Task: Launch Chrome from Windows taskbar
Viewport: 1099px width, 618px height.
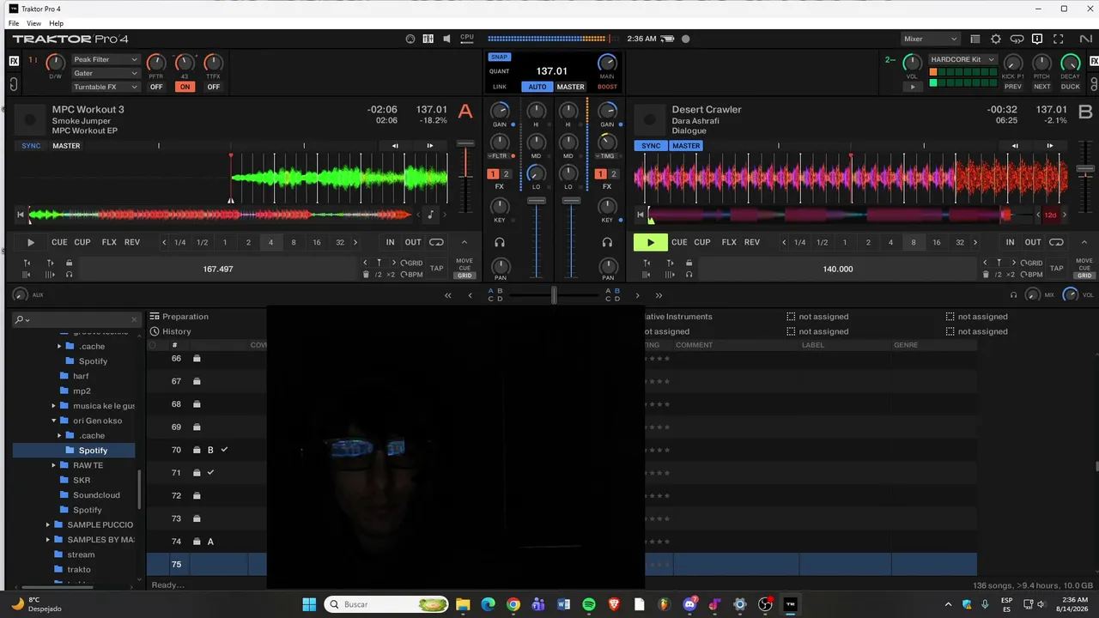Action: pos(513,604)
